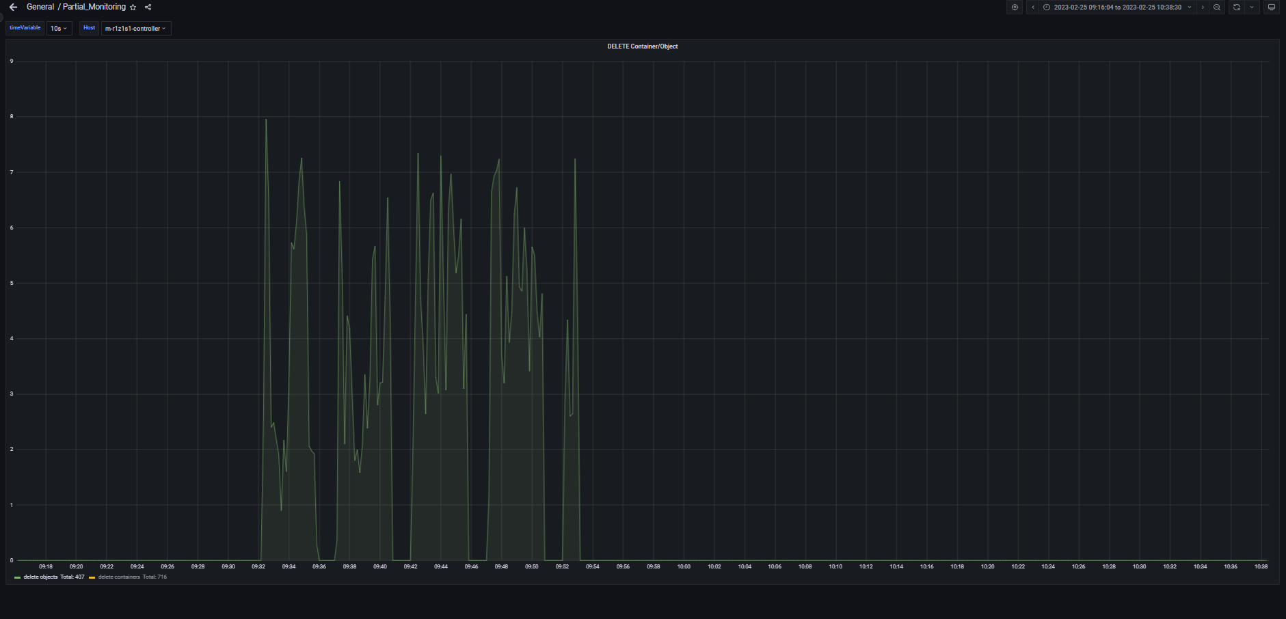Open the share dashboard icon
1286x619 pixels.
point(148,8)
